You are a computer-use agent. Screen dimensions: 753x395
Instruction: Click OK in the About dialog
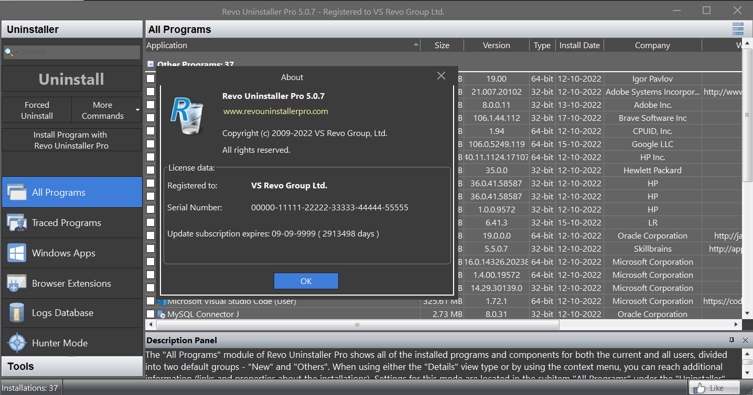pyautogui.click(x=306, y=281)
